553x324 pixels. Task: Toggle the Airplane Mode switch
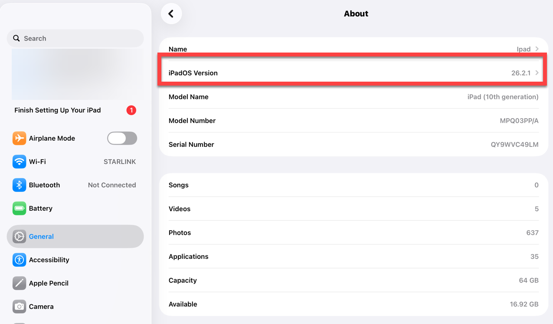pyautogui.click(x=122, y=138)
